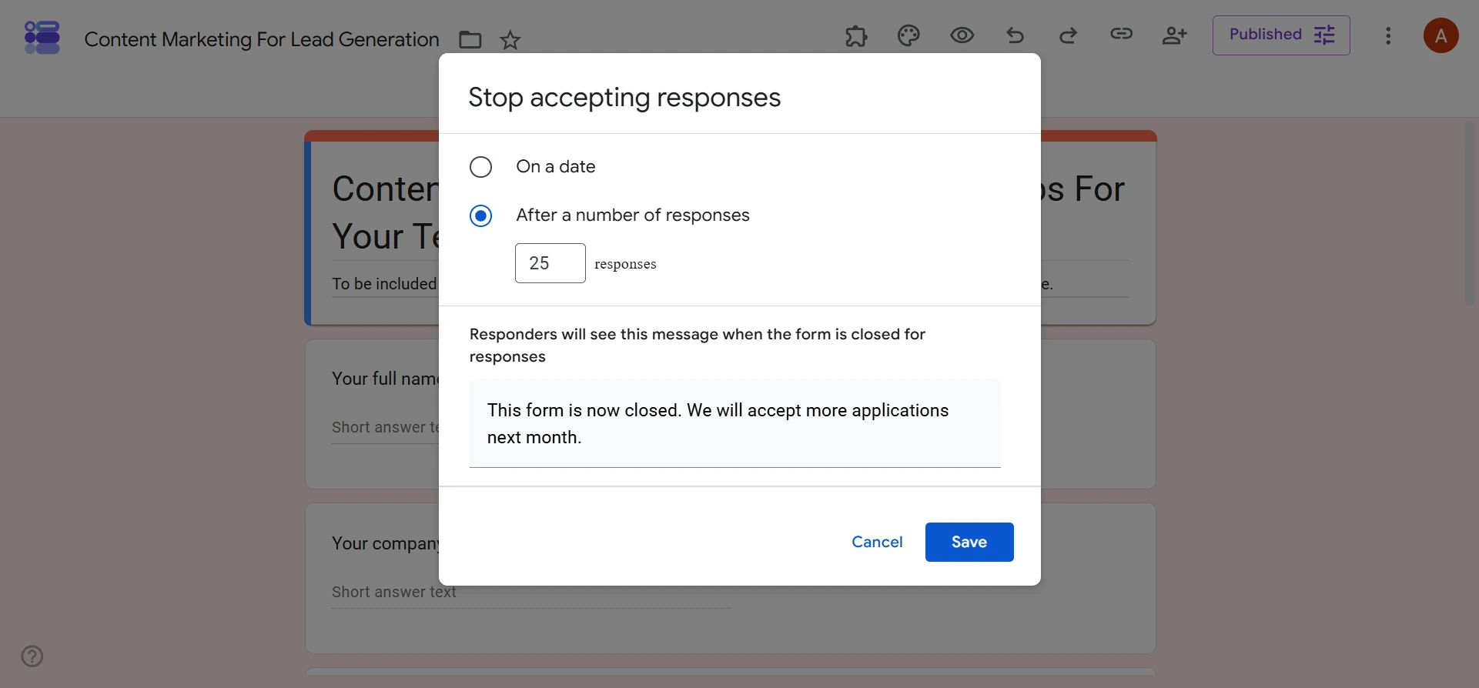Star the form with the star icon

510,39
